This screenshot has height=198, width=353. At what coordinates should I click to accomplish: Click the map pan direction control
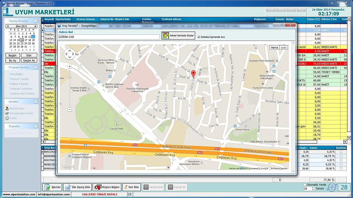click(70, 54)
